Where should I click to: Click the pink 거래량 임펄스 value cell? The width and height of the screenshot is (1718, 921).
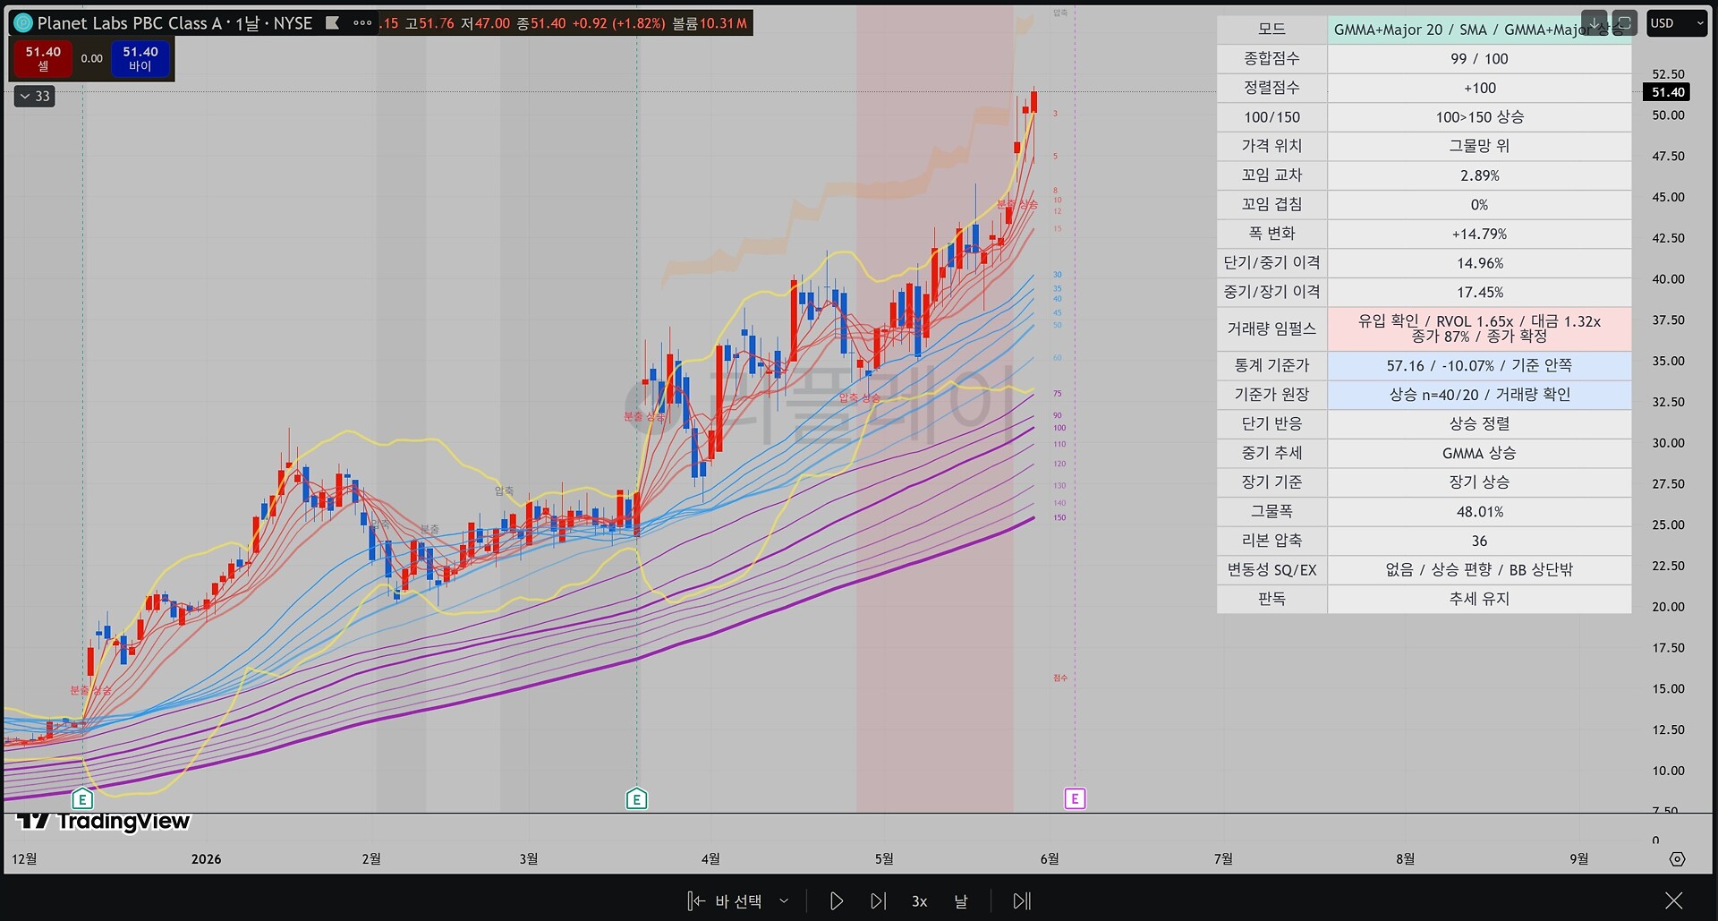pyautogui.click(x=1479, y=328)
